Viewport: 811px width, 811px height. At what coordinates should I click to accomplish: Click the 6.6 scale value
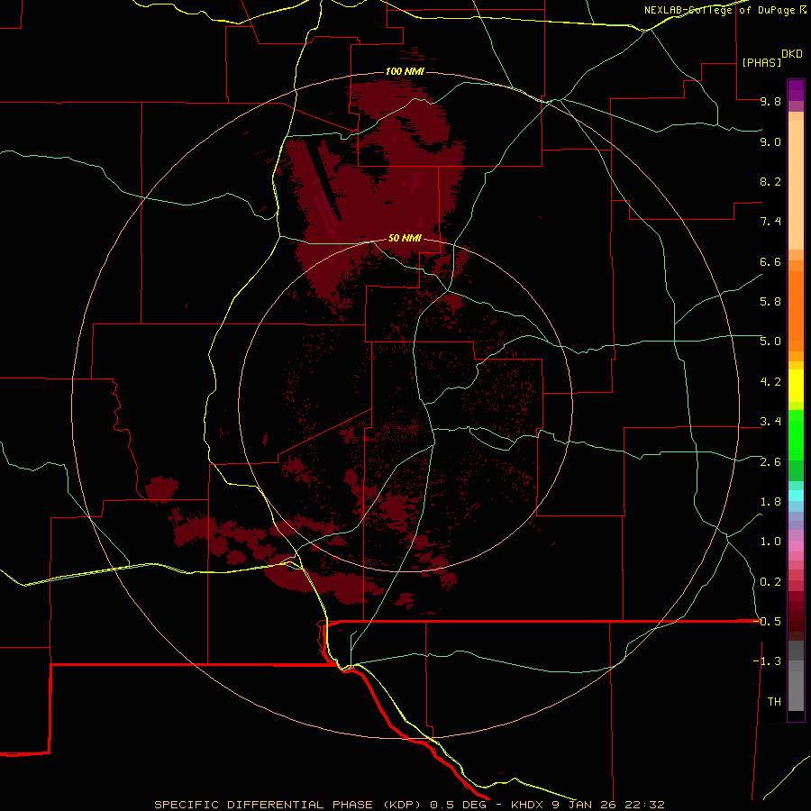point(770,261)
